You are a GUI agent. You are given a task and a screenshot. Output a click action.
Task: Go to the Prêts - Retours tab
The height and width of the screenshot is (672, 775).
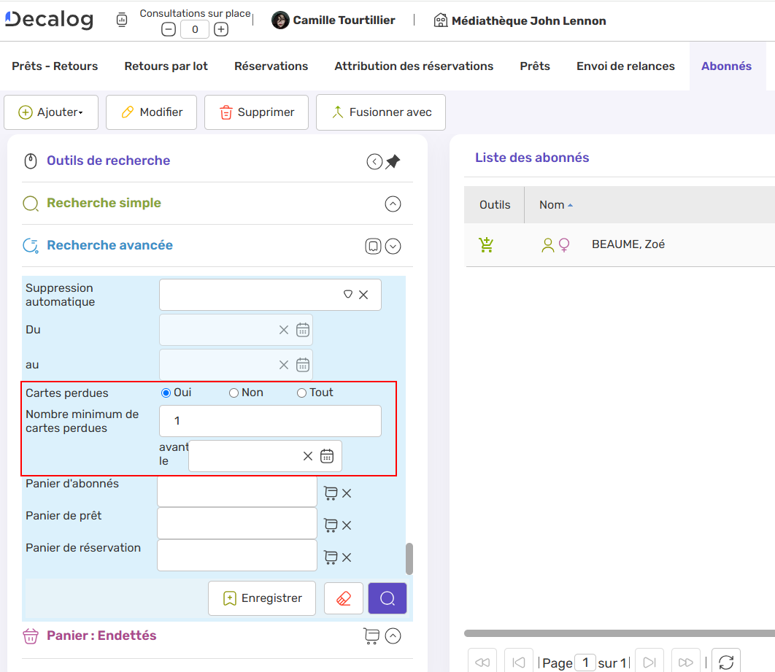click(x=54, y=66)
